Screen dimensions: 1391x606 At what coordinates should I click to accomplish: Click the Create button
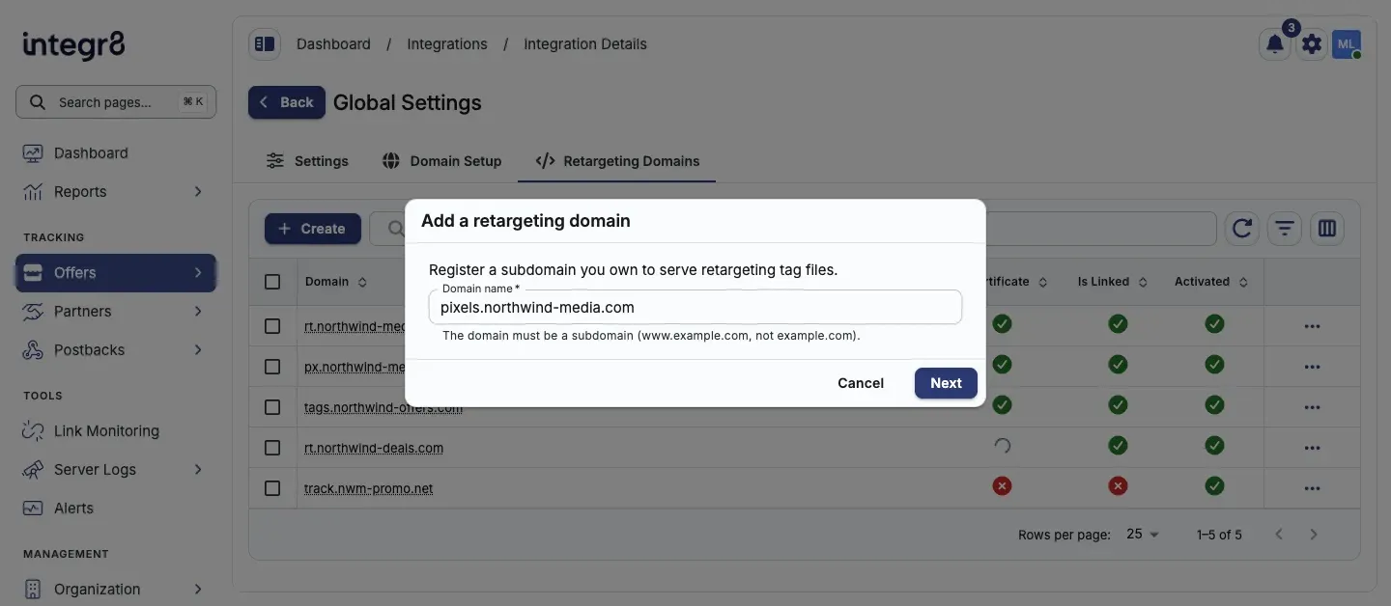(x=313, y=229)
